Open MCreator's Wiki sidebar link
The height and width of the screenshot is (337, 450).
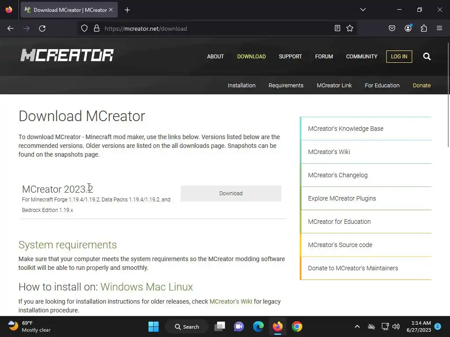point(366,152)
